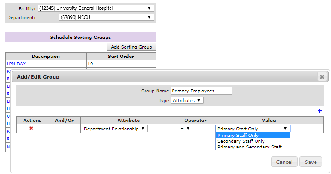Click the Description column header
The height and width of the screenshot is (174, 331).
(x=46, y=57)
